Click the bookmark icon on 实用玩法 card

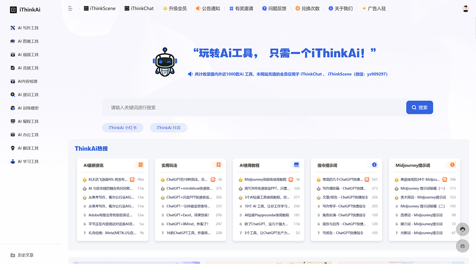click(x=219, y=165)
